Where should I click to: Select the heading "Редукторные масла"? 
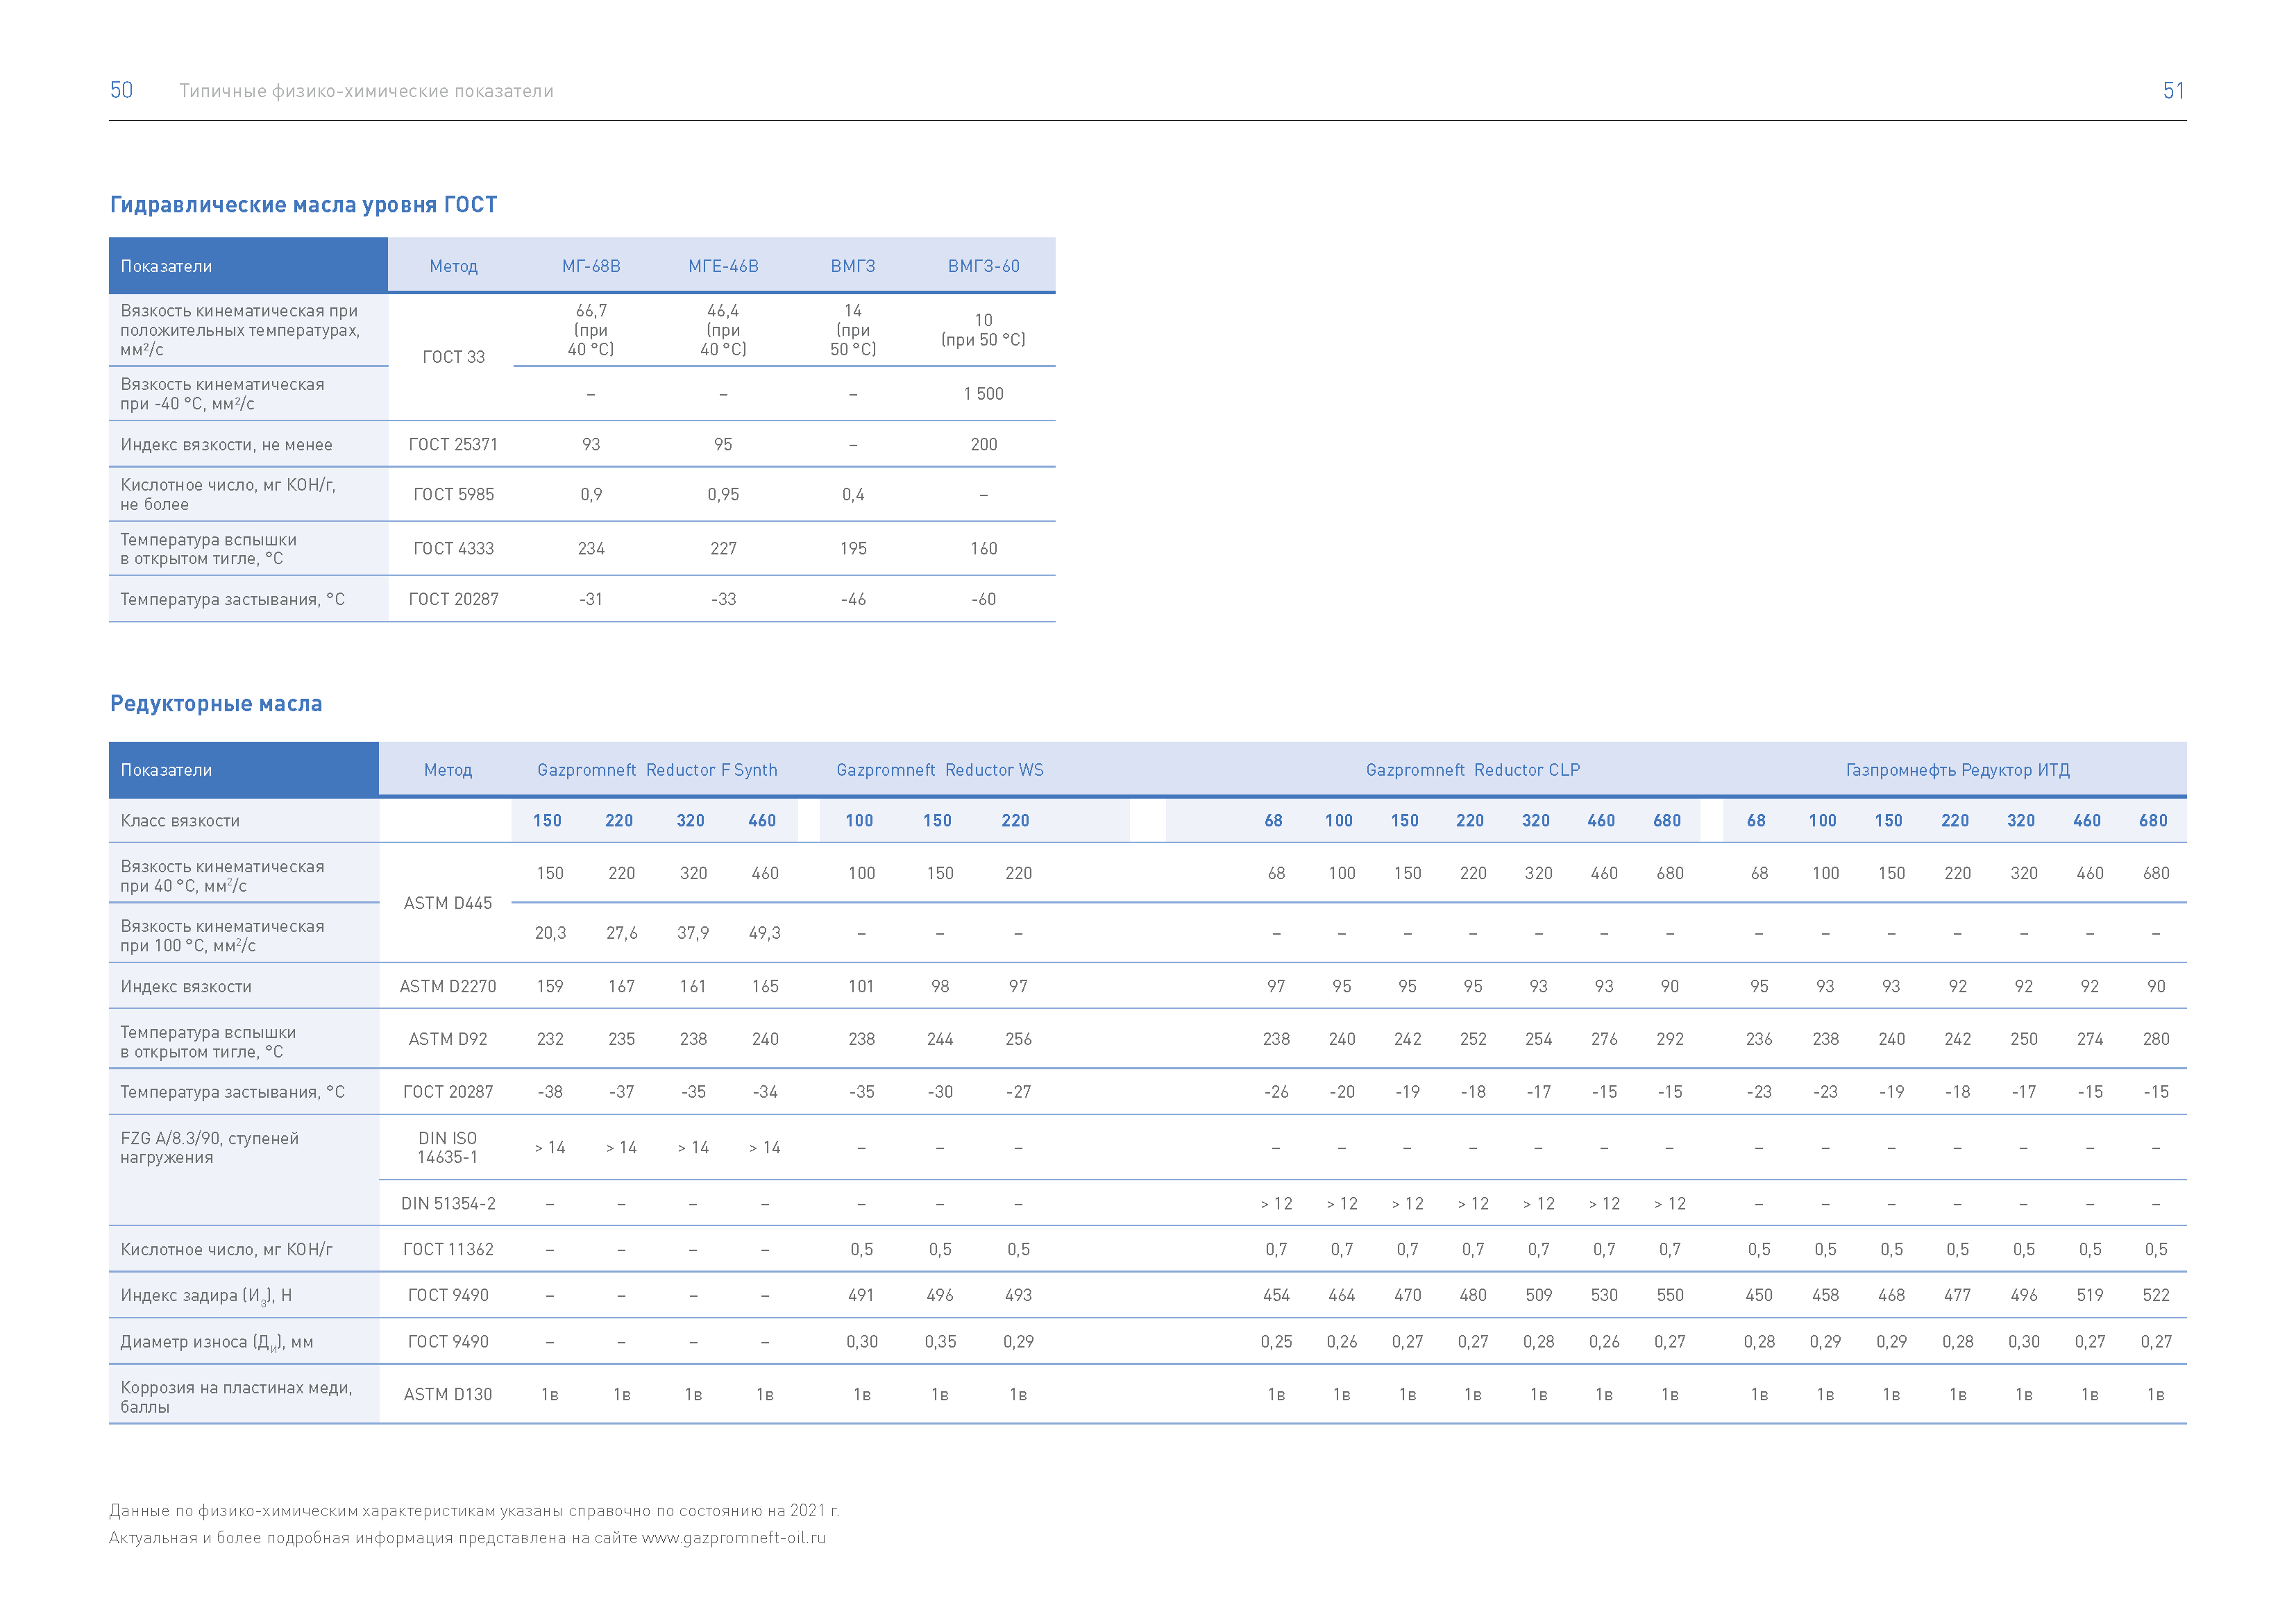pos(216,704)
